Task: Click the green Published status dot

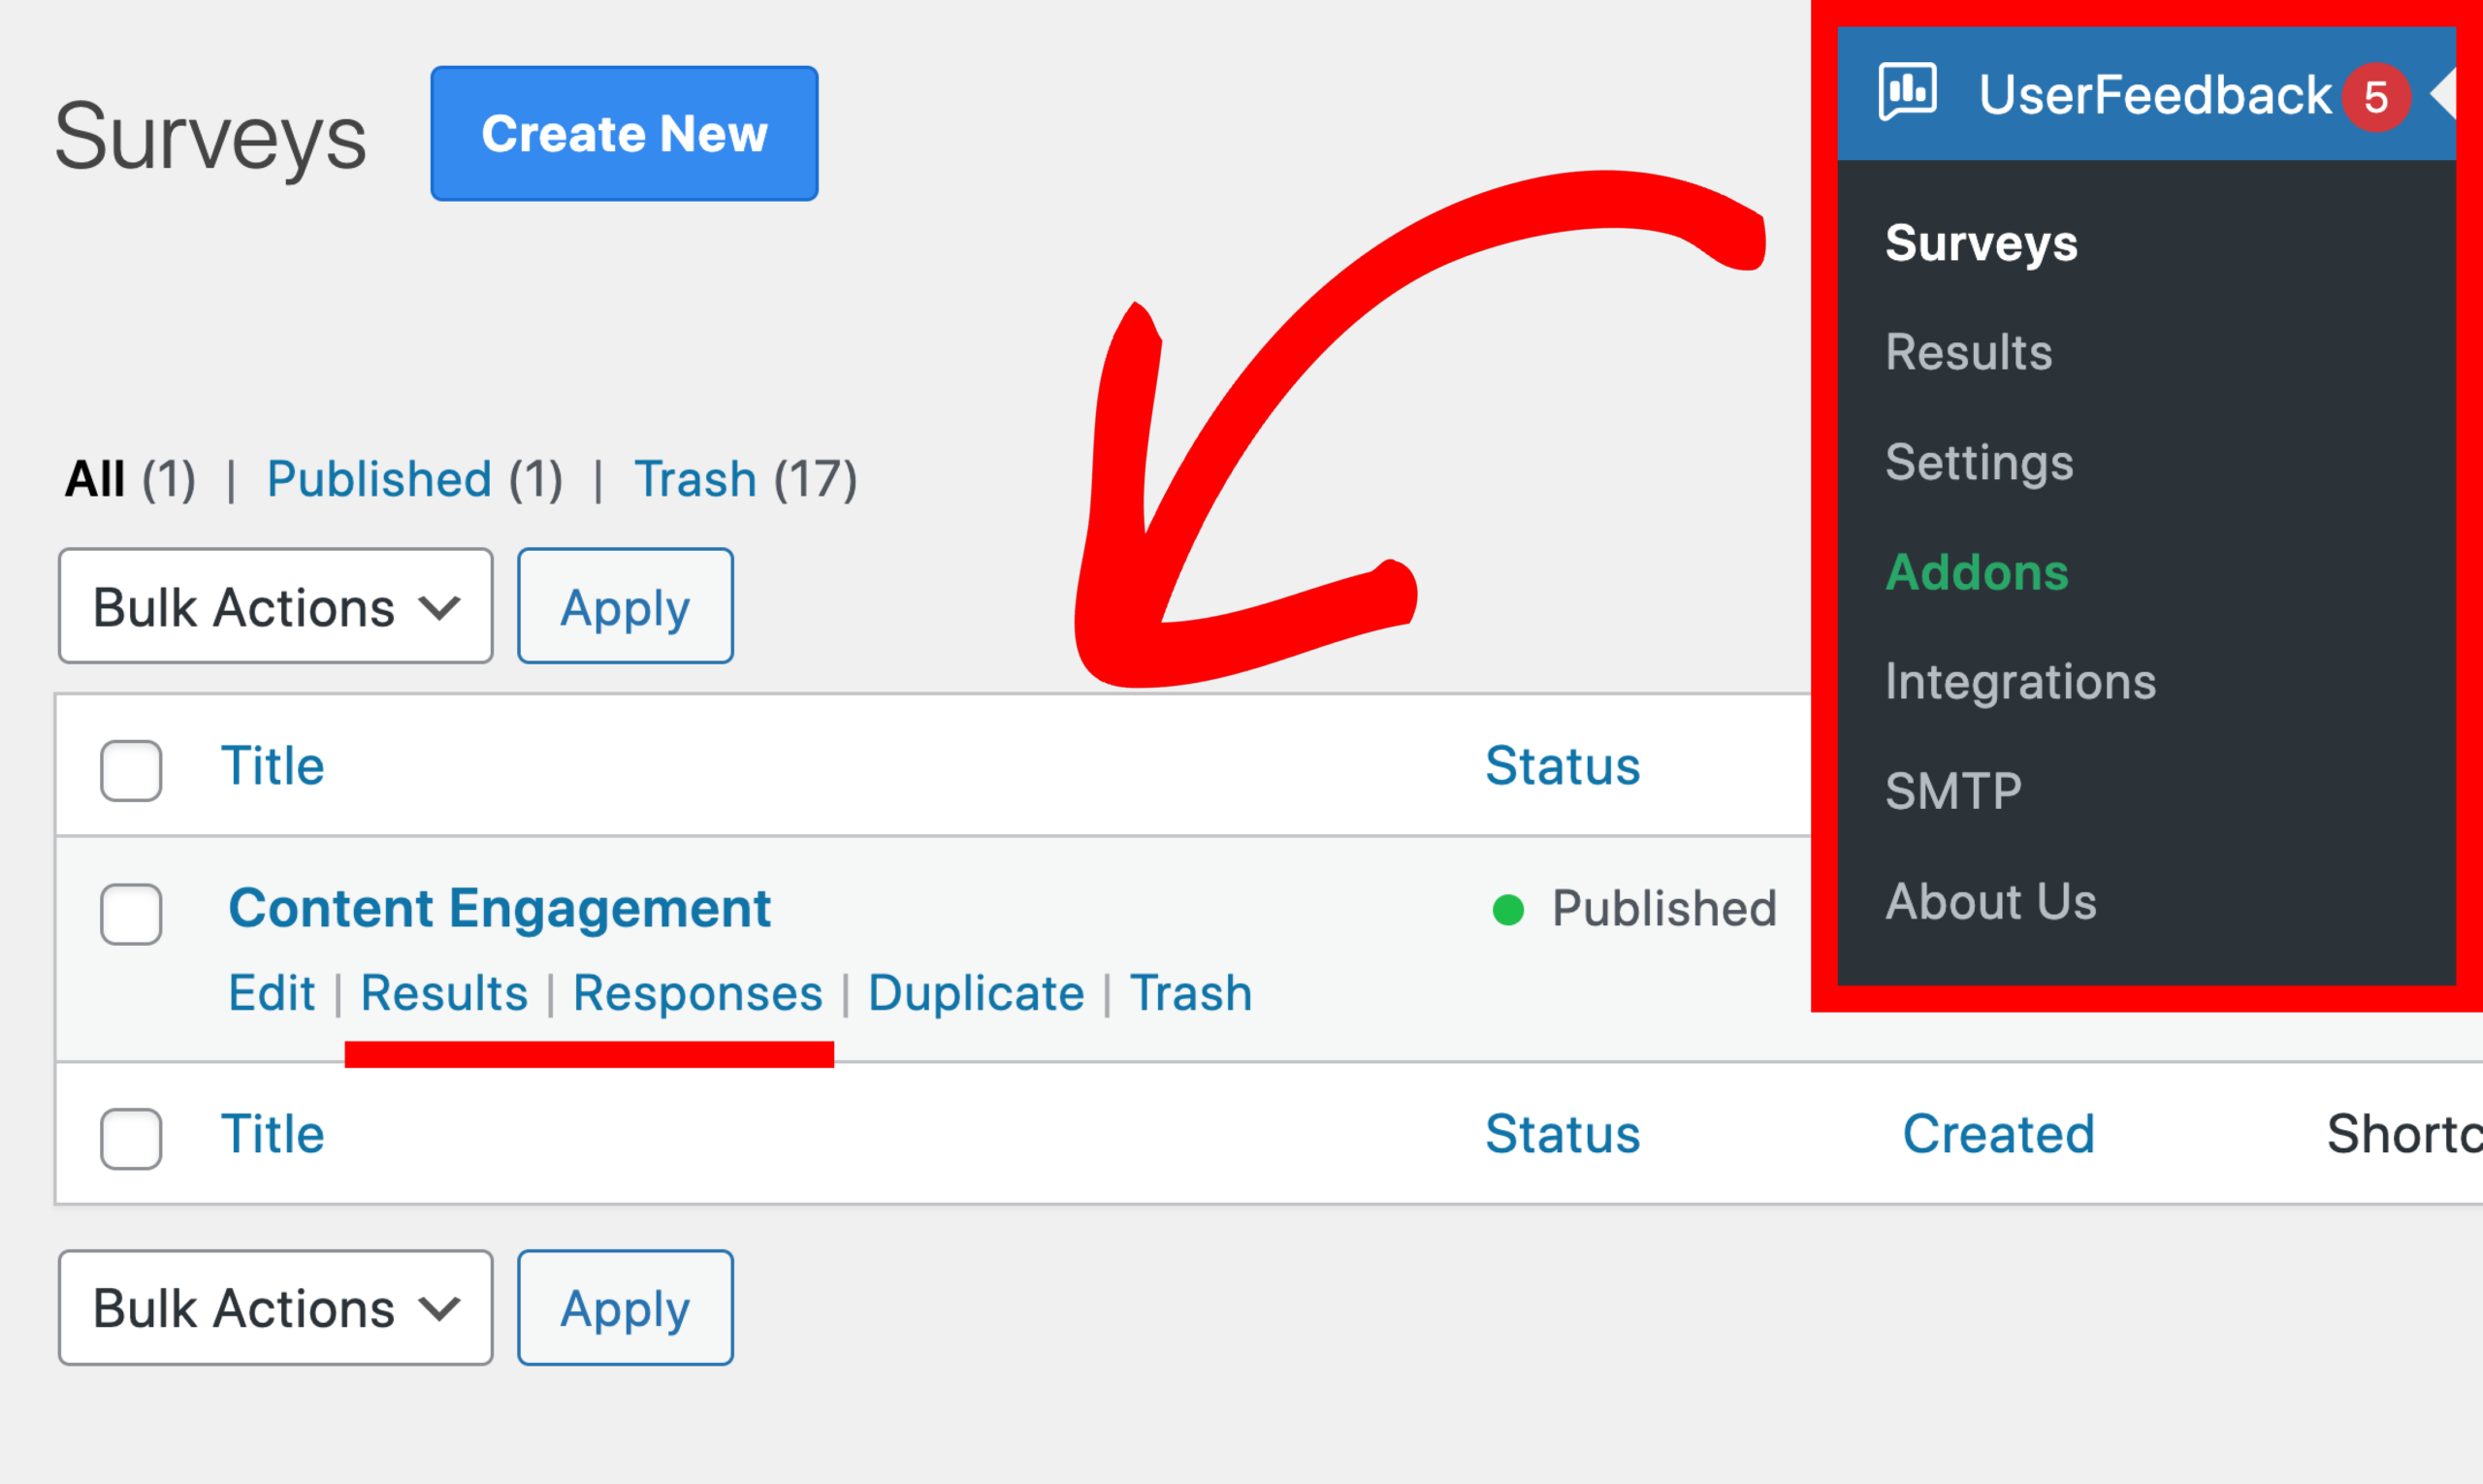Action: 1507,910
